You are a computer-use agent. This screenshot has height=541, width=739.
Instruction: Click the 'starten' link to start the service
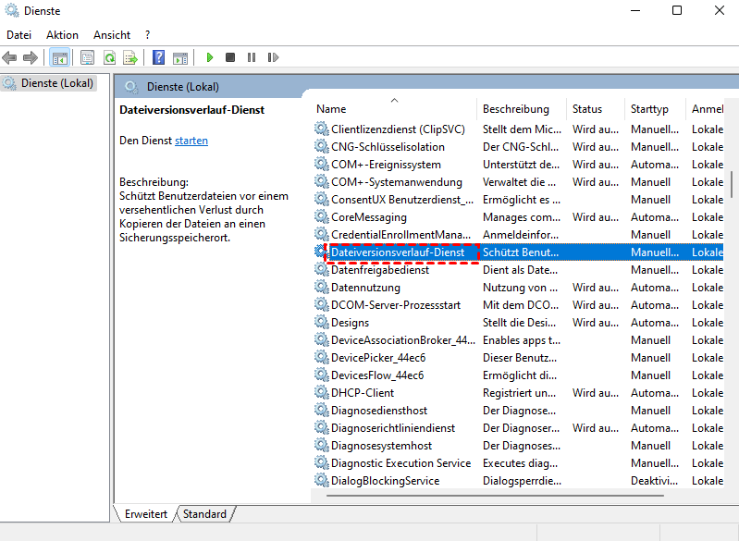(x=191, y=141)
